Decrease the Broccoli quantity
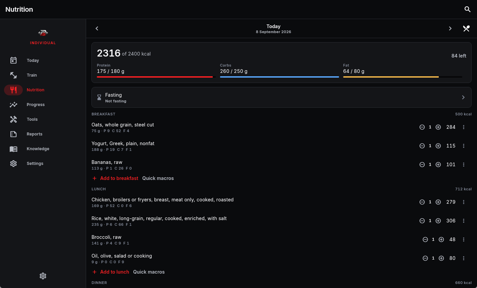477x288 pixels. (425, 239)
